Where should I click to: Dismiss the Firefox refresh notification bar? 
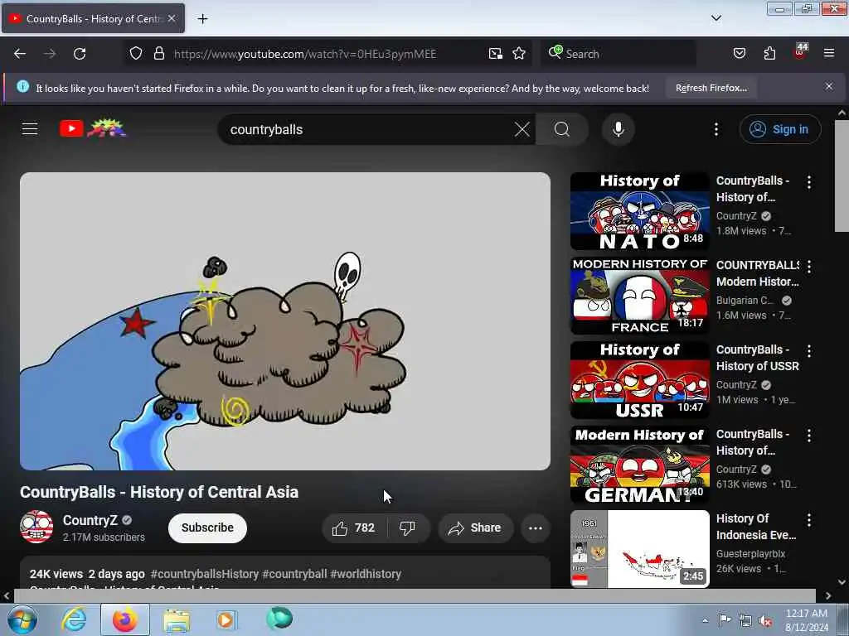828,86
